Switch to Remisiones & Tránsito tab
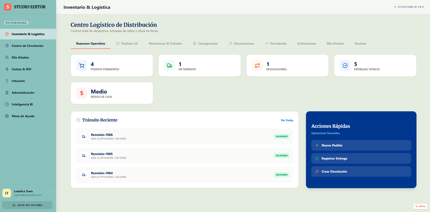The width and height of the screenshot is (430, 212). tap(165, 44)
